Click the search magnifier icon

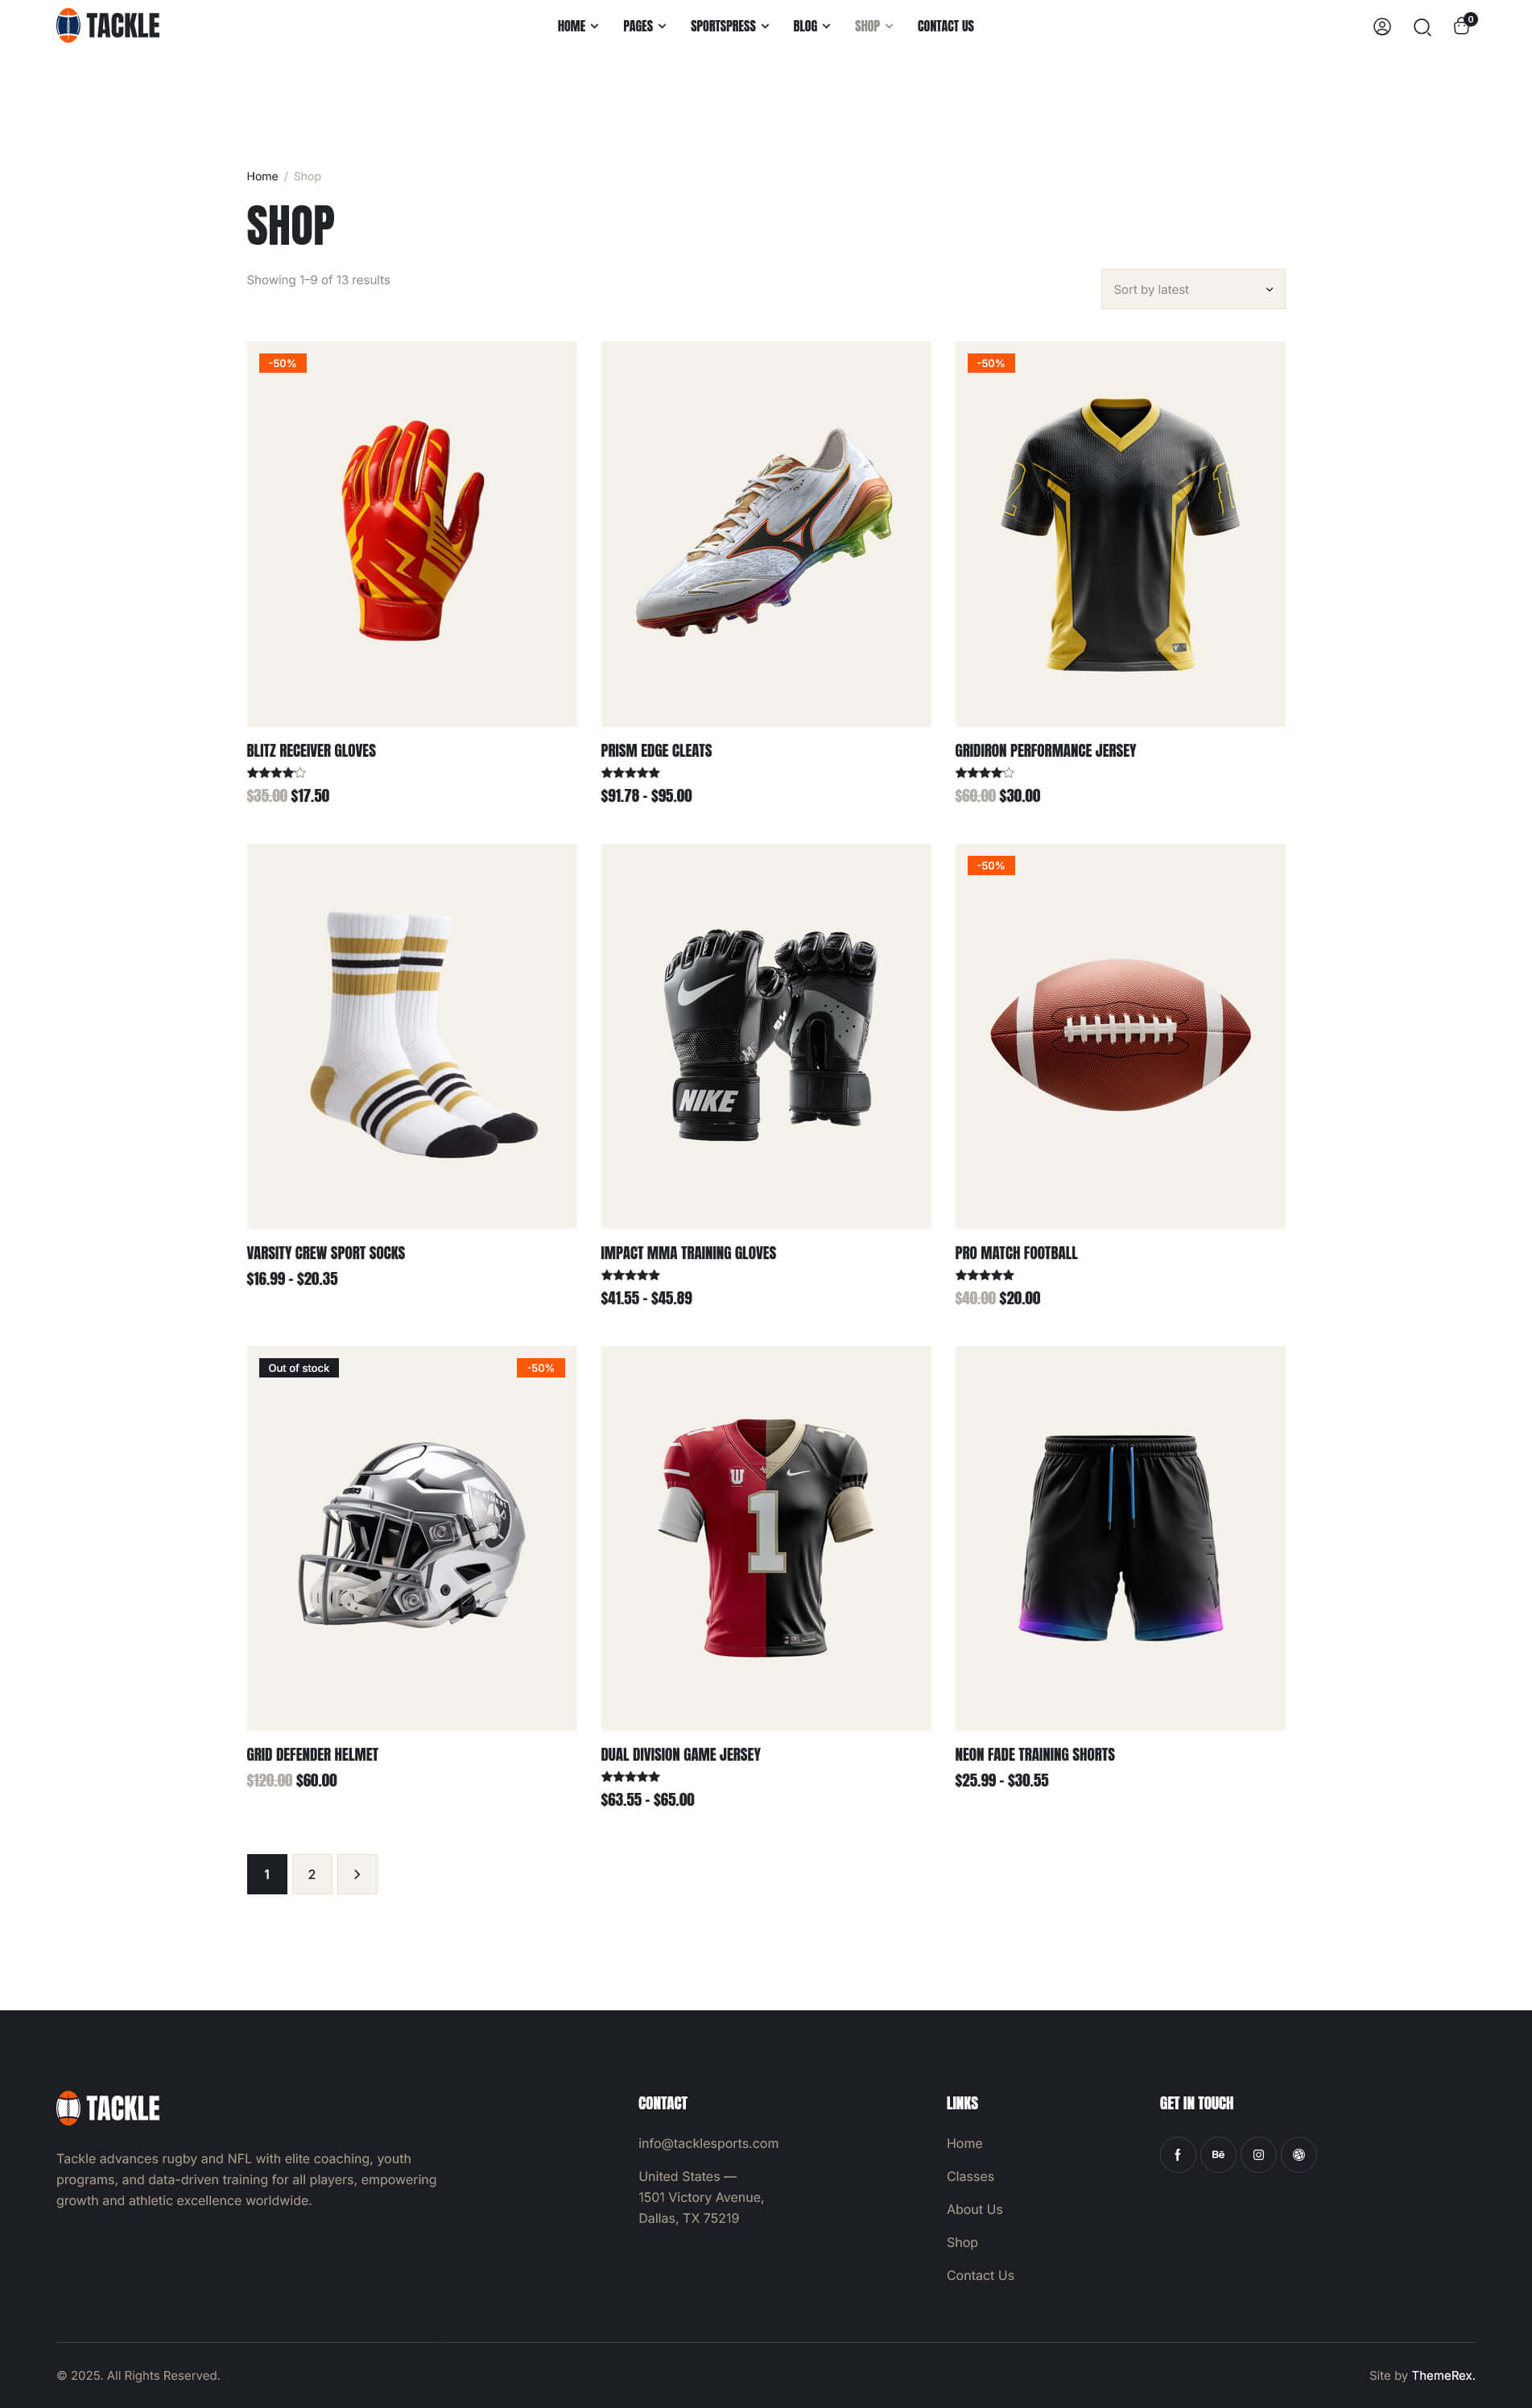[1421, 27]
